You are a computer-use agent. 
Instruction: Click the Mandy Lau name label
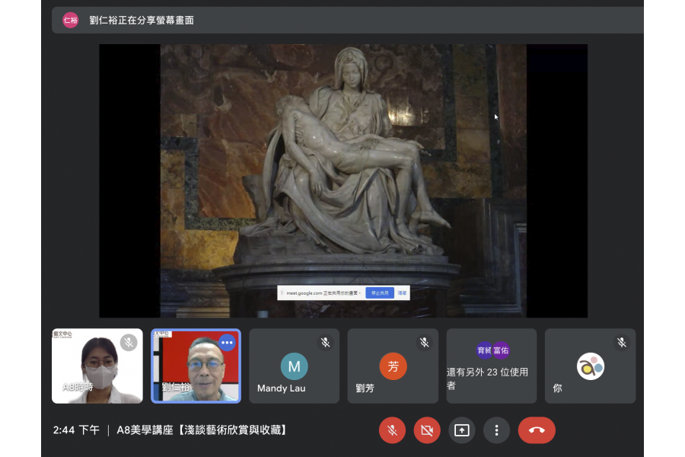click(282, 388)
